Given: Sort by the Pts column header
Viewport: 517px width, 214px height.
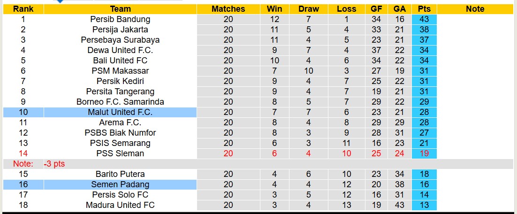Looking at the screenshot, I should click(x=424, y=9).
